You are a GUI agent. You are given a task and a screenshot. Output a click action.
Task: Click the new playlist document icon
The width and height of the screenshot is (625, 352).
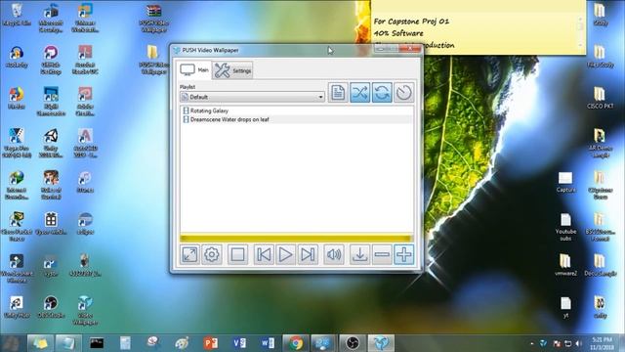click(338, 93)
